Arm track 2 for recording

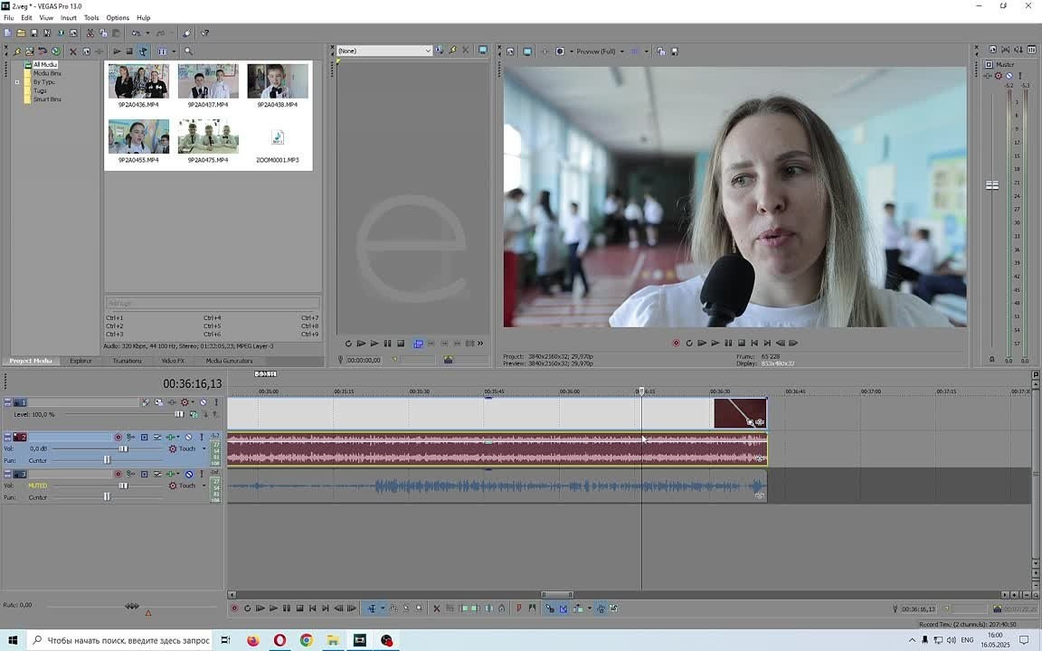(x=118, y=437)
